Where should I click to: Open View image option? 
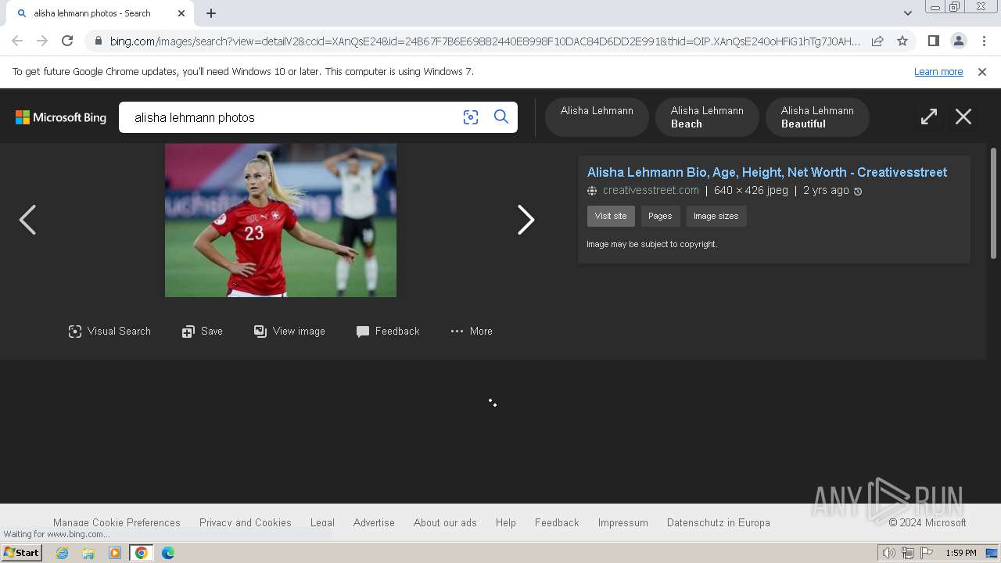[289, 332]
